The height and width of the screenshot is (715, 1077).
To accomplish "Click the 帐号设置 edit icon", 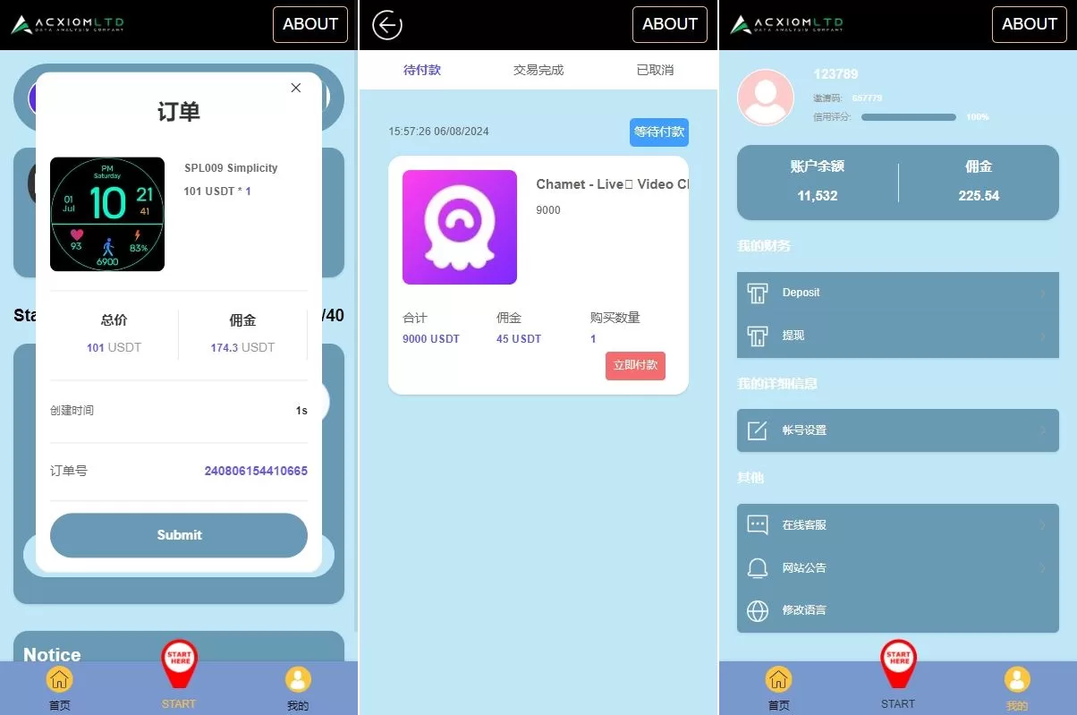I will (x=758, y=430).
